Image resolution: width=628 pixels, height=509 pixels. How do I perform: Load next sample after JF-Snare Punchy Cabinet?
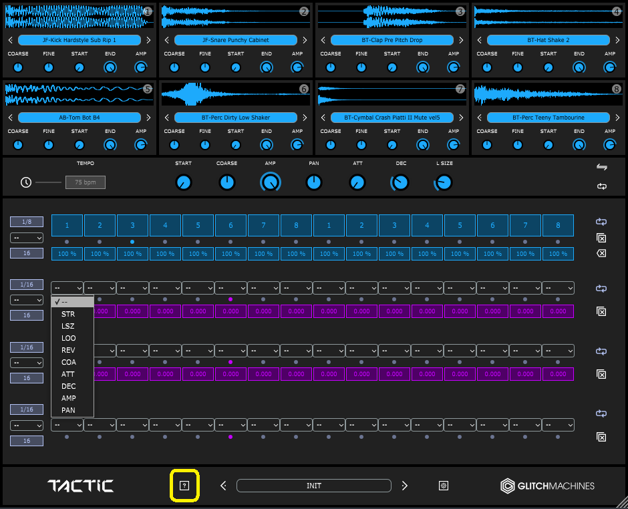[x=305, y=40]
